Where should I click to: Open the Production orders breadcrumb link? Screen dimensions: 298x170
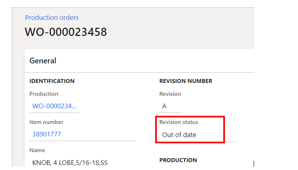tap(52, 18)
